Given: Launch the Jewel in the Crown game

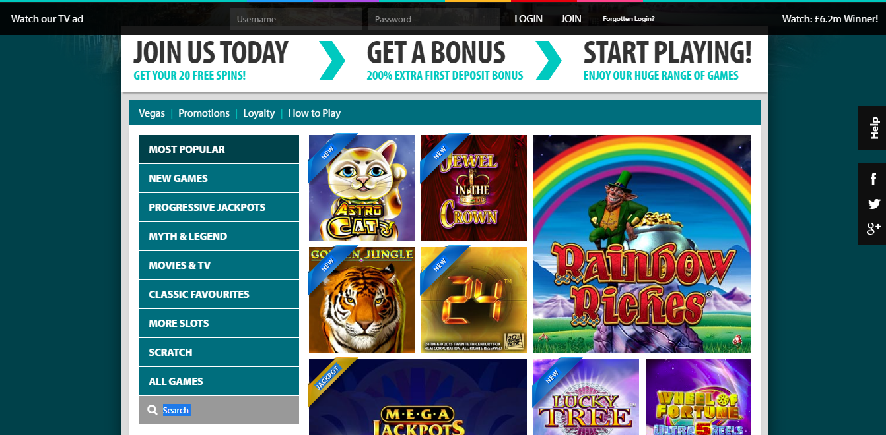Looking at the screenshot, I should (474, 188).
